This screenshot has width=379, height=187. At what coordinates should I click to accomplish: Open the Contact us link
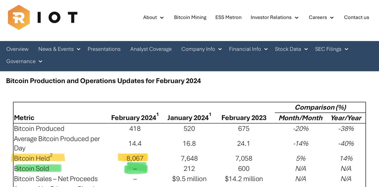[x=357, y=17]
